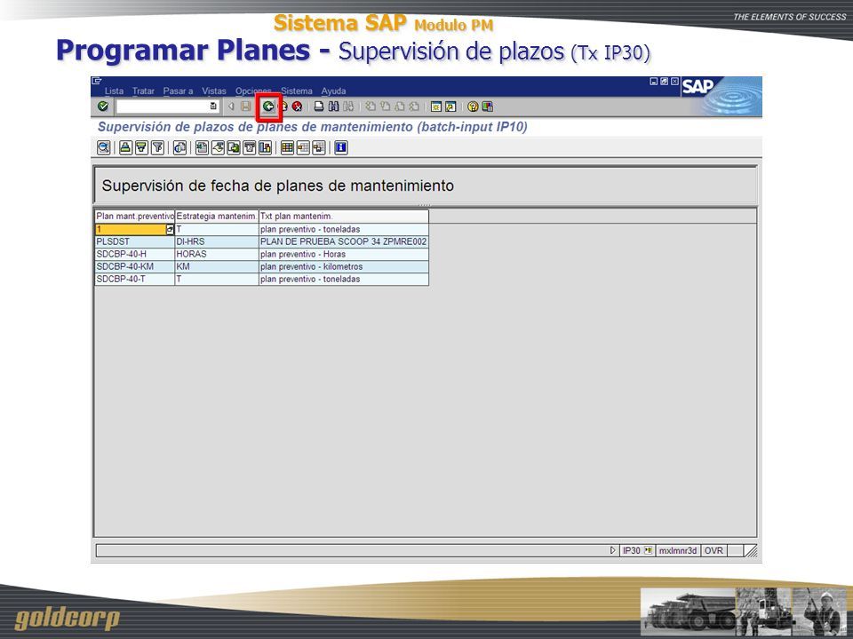
Task: Select the plan cell containing '1'
Action: pyautogui.click(x=131, y=229)
